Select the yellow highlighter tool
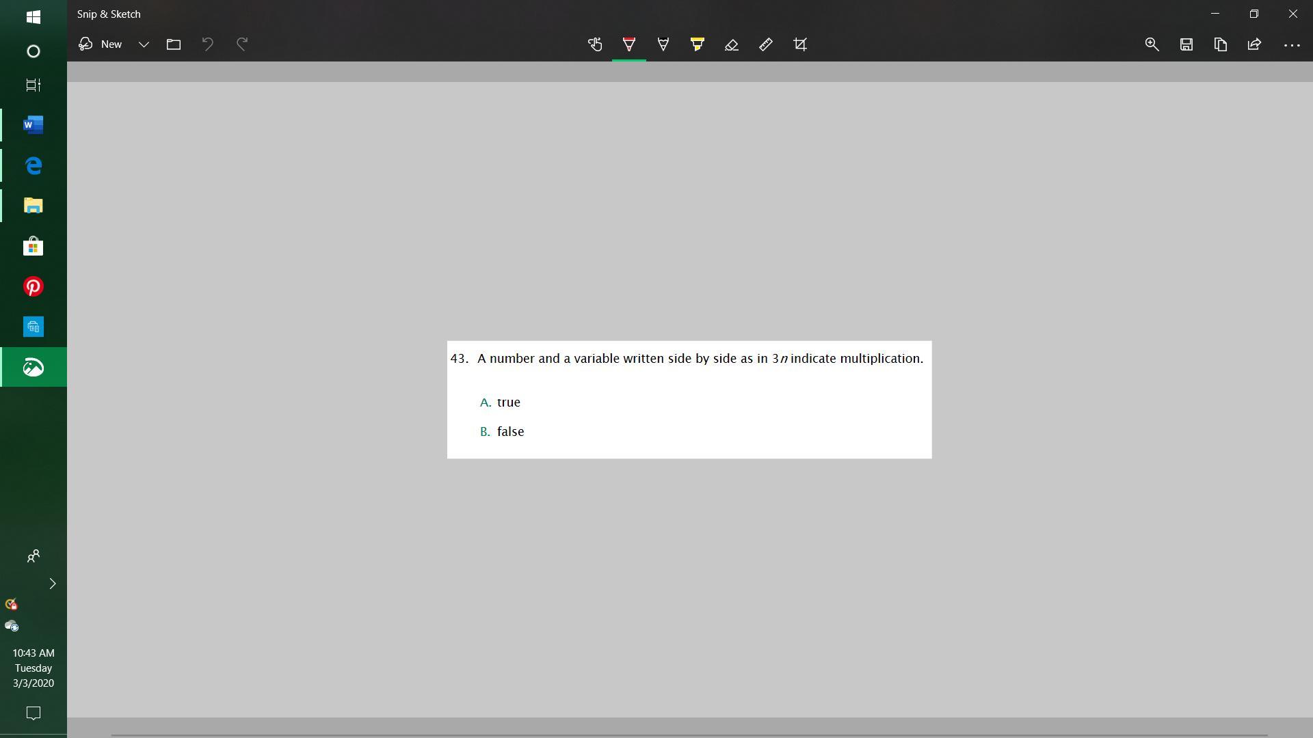This screenshot has height=738, width=1313. (698, 44)
